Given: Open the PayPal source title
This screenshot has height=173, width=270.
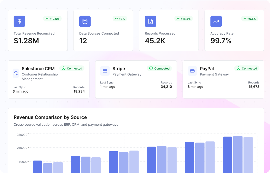Looking at the screenshot, I should click(207, 69).
